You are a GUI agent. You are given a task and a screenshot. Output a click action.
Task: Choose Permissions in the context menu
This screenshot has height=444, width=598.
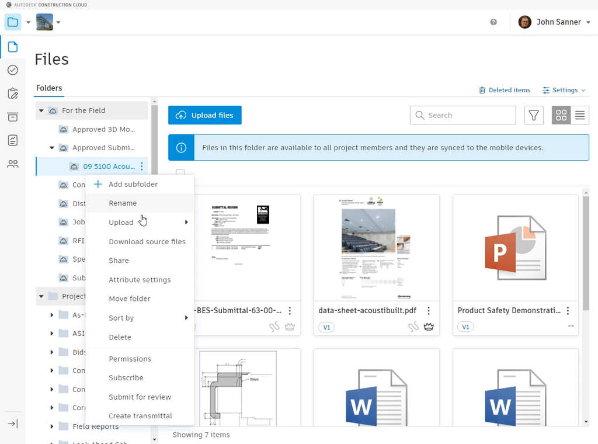point(130,359)
